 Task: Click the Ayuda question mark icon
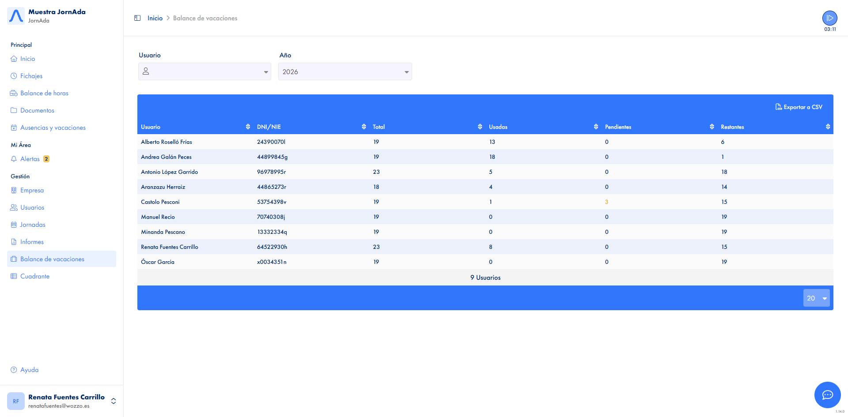coord(14,370)
